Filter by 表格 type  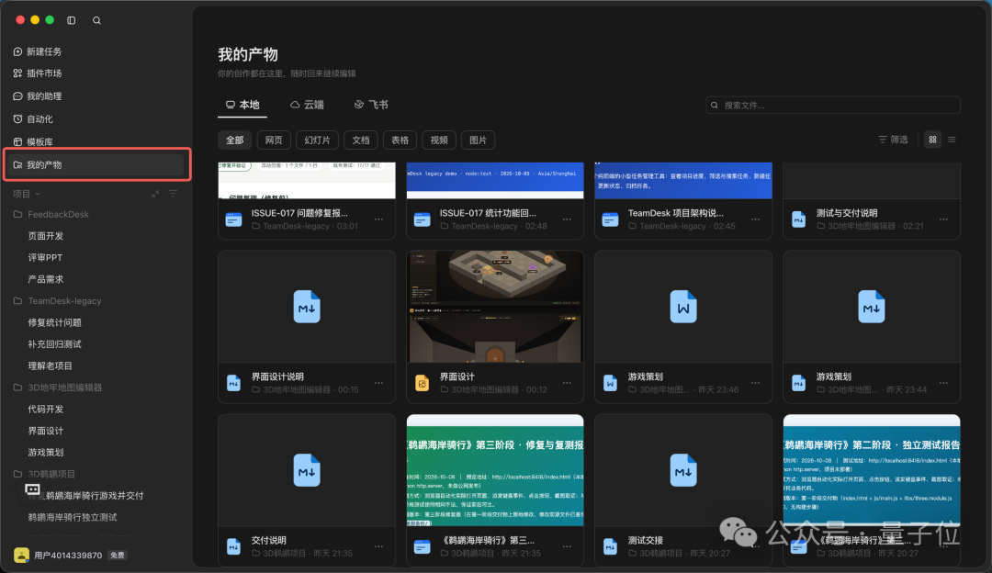tap(400, 140)
